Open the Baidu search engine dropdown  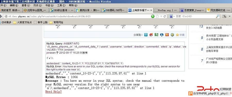[172, 16]
